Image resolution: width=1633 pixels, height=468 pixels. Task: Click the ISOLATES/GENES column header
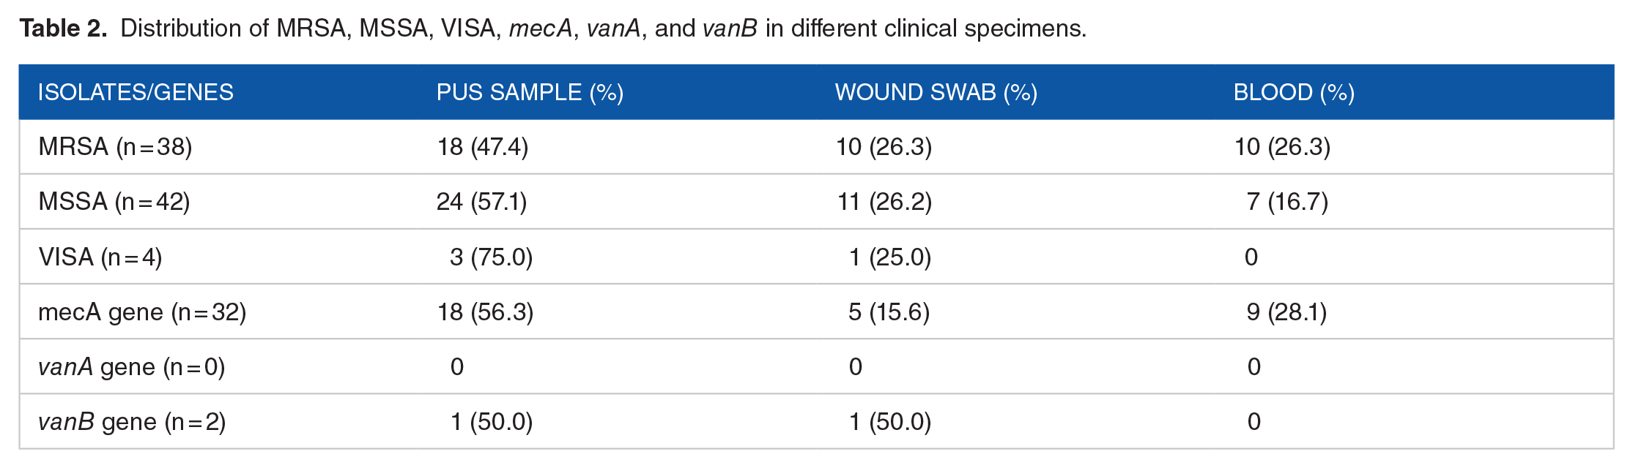click(136, 92)
